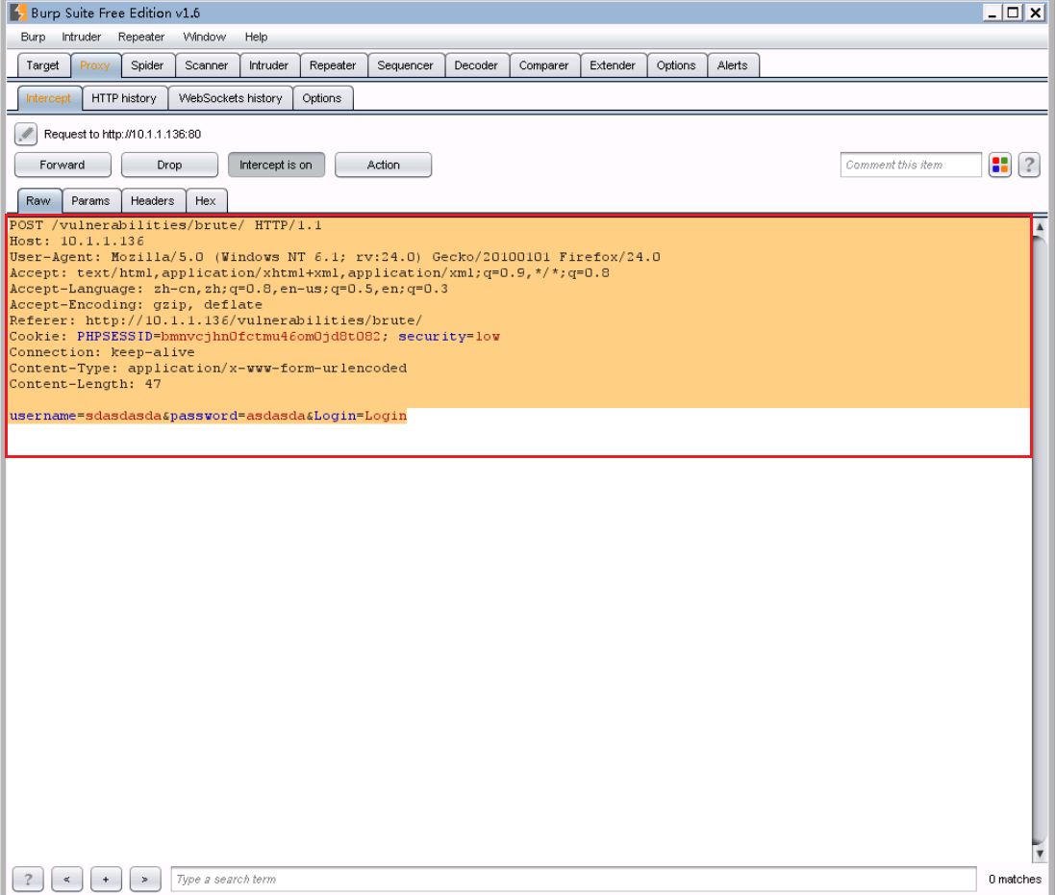Viewport: 1055px width, 895px height.
Task: Open the Scanner tab
Action: pyautogui.click(x=207, y=65)
